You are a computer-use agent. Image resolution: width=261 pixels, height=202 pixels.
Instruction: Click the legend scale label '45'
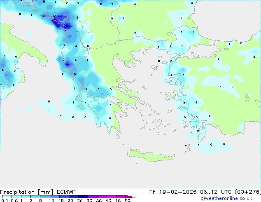tap(118, 200)
